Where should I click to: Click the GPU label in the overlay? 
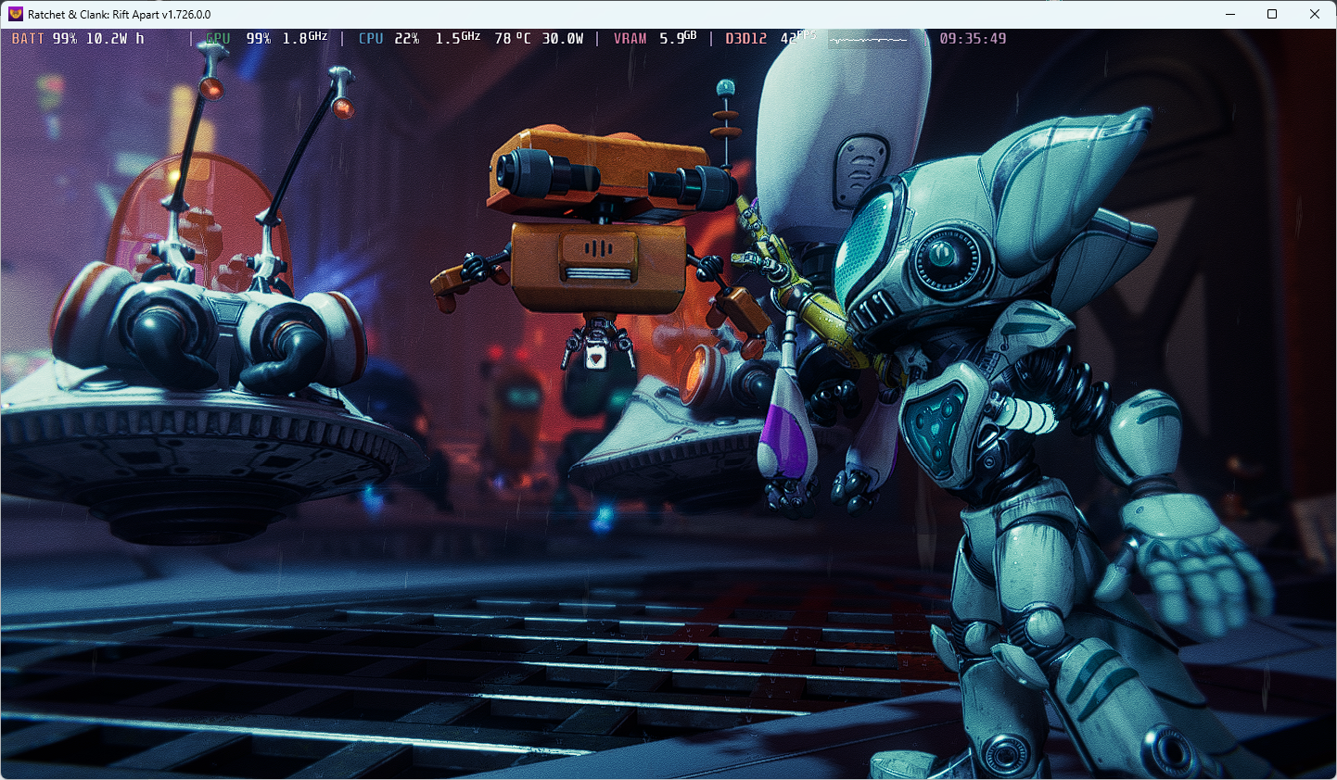218,39
